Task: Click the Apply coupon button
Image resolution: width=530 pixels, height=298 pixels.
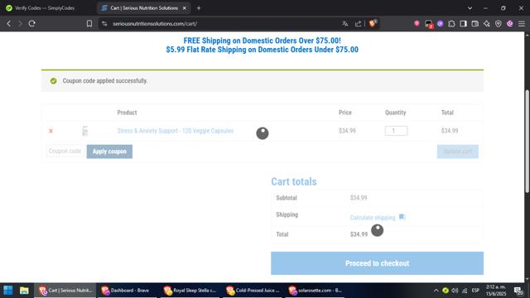Action: 109,151
